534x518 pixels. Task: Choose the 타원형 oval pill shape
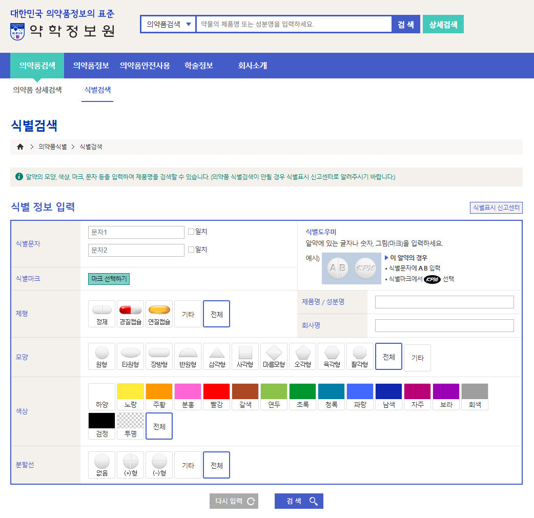pyautogui.click(x=130, y=357)
